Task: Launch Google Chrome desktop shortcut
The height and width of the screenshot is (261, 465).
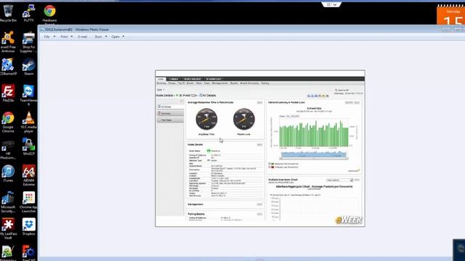Action: coord(8,122)
